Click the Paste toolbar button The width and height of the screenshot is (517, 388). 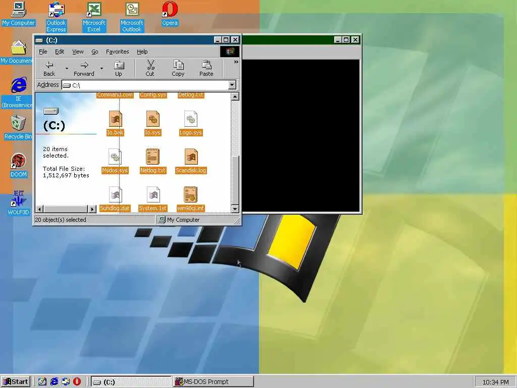coord(206,69)
